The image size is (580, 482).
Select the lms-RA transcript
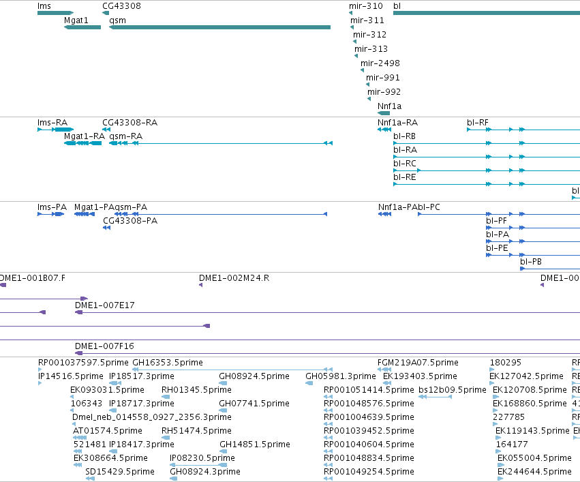55,130
